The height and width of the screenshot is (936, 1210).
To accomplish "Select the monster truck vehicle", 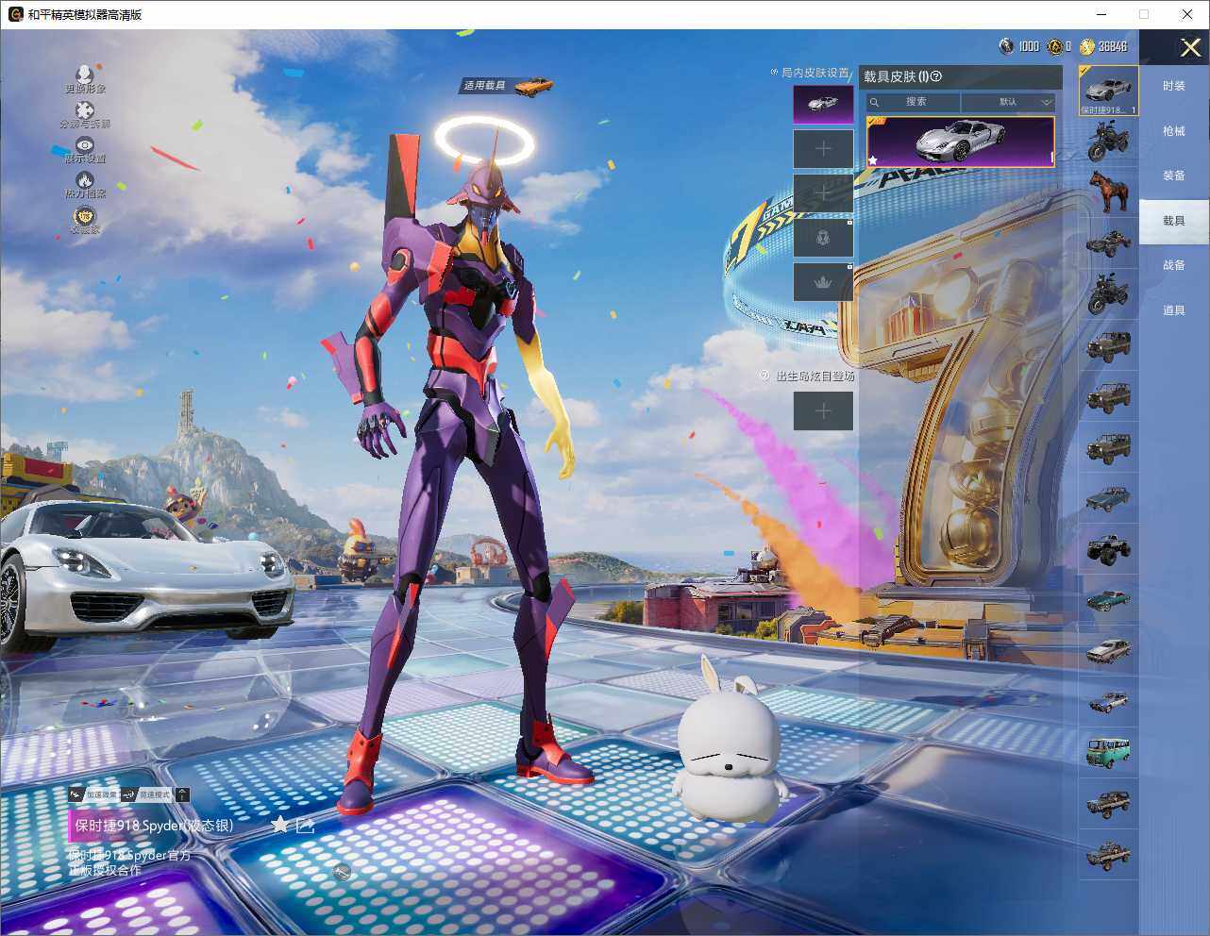I will coord(1109,548).
